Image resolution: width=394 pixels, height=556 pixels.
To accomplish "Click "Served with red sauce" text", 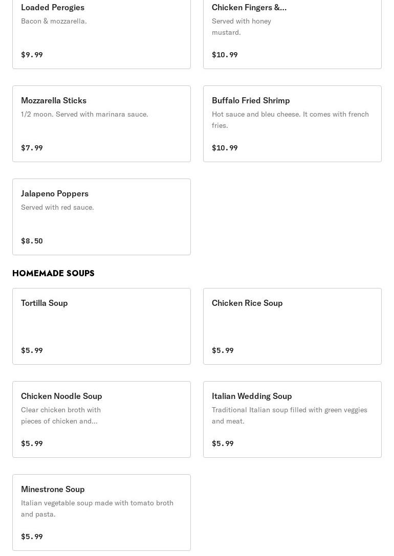I will pos(57,207).
